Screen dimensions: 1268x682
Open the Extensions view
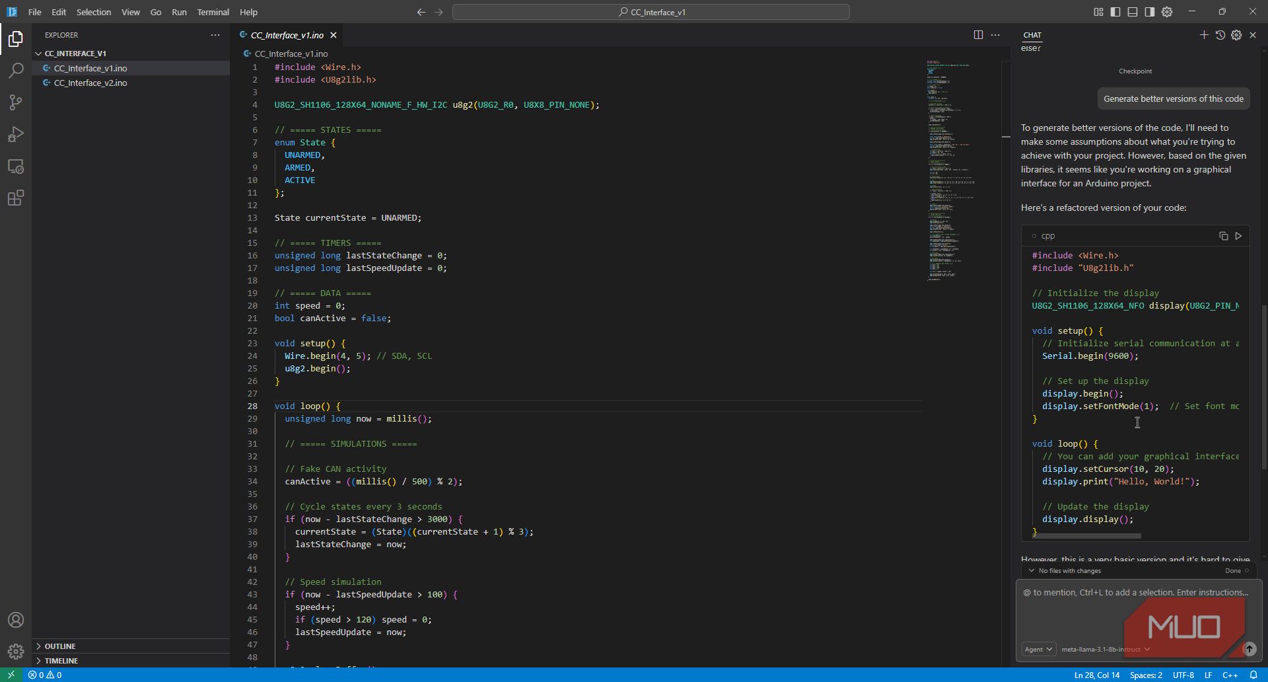pyautogui.click(x=16, y=198)
